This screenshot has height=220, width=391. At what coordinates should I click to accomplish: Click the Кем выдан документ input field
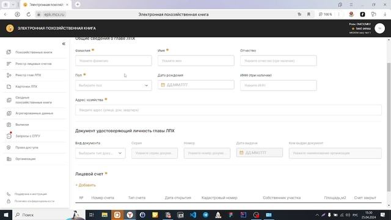[335, 153]
